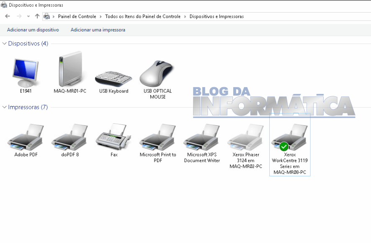Click the 'Adobe PDF' label text
Viewport: 371px width, 243px height.
(26, 155)
